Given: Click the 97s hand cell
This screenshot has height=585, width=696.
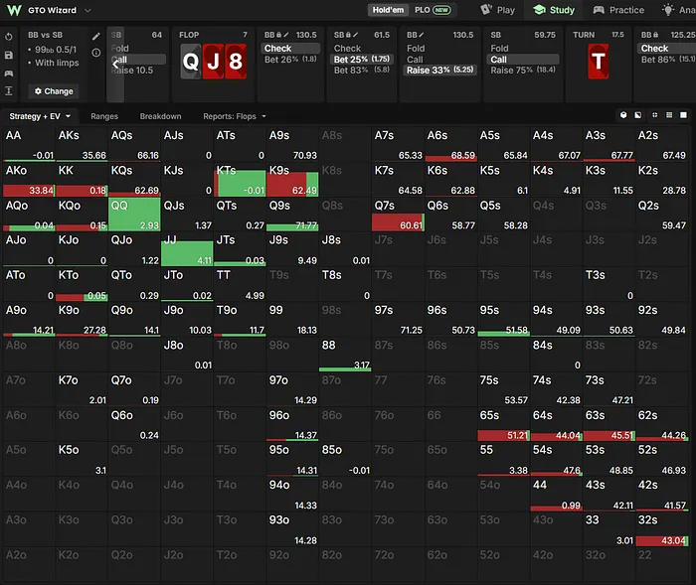Looking at the screenshot, I should pyautogui.click(x=398, y=320).
